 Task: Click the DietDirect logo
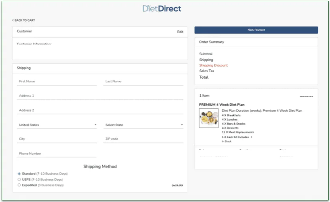point(162,9)
